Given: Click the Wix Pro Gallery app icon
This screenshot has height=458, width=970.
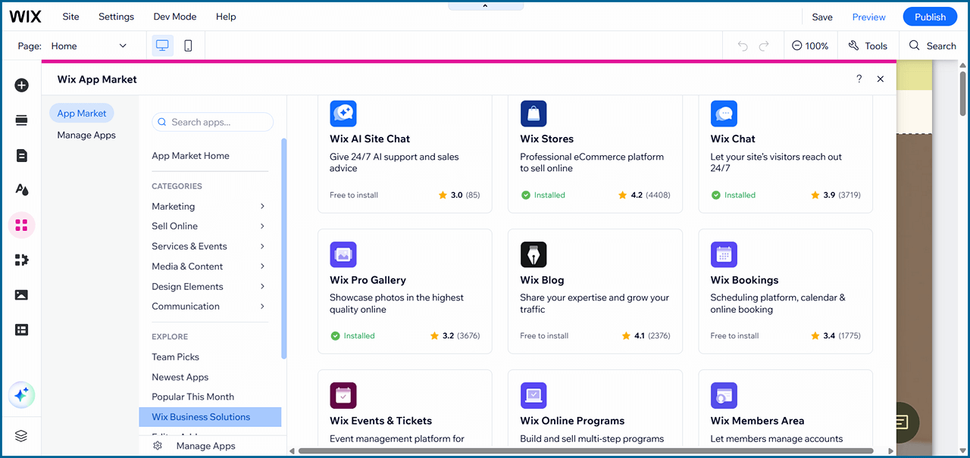Looking at the screenshot, I should tap(343, 254).
